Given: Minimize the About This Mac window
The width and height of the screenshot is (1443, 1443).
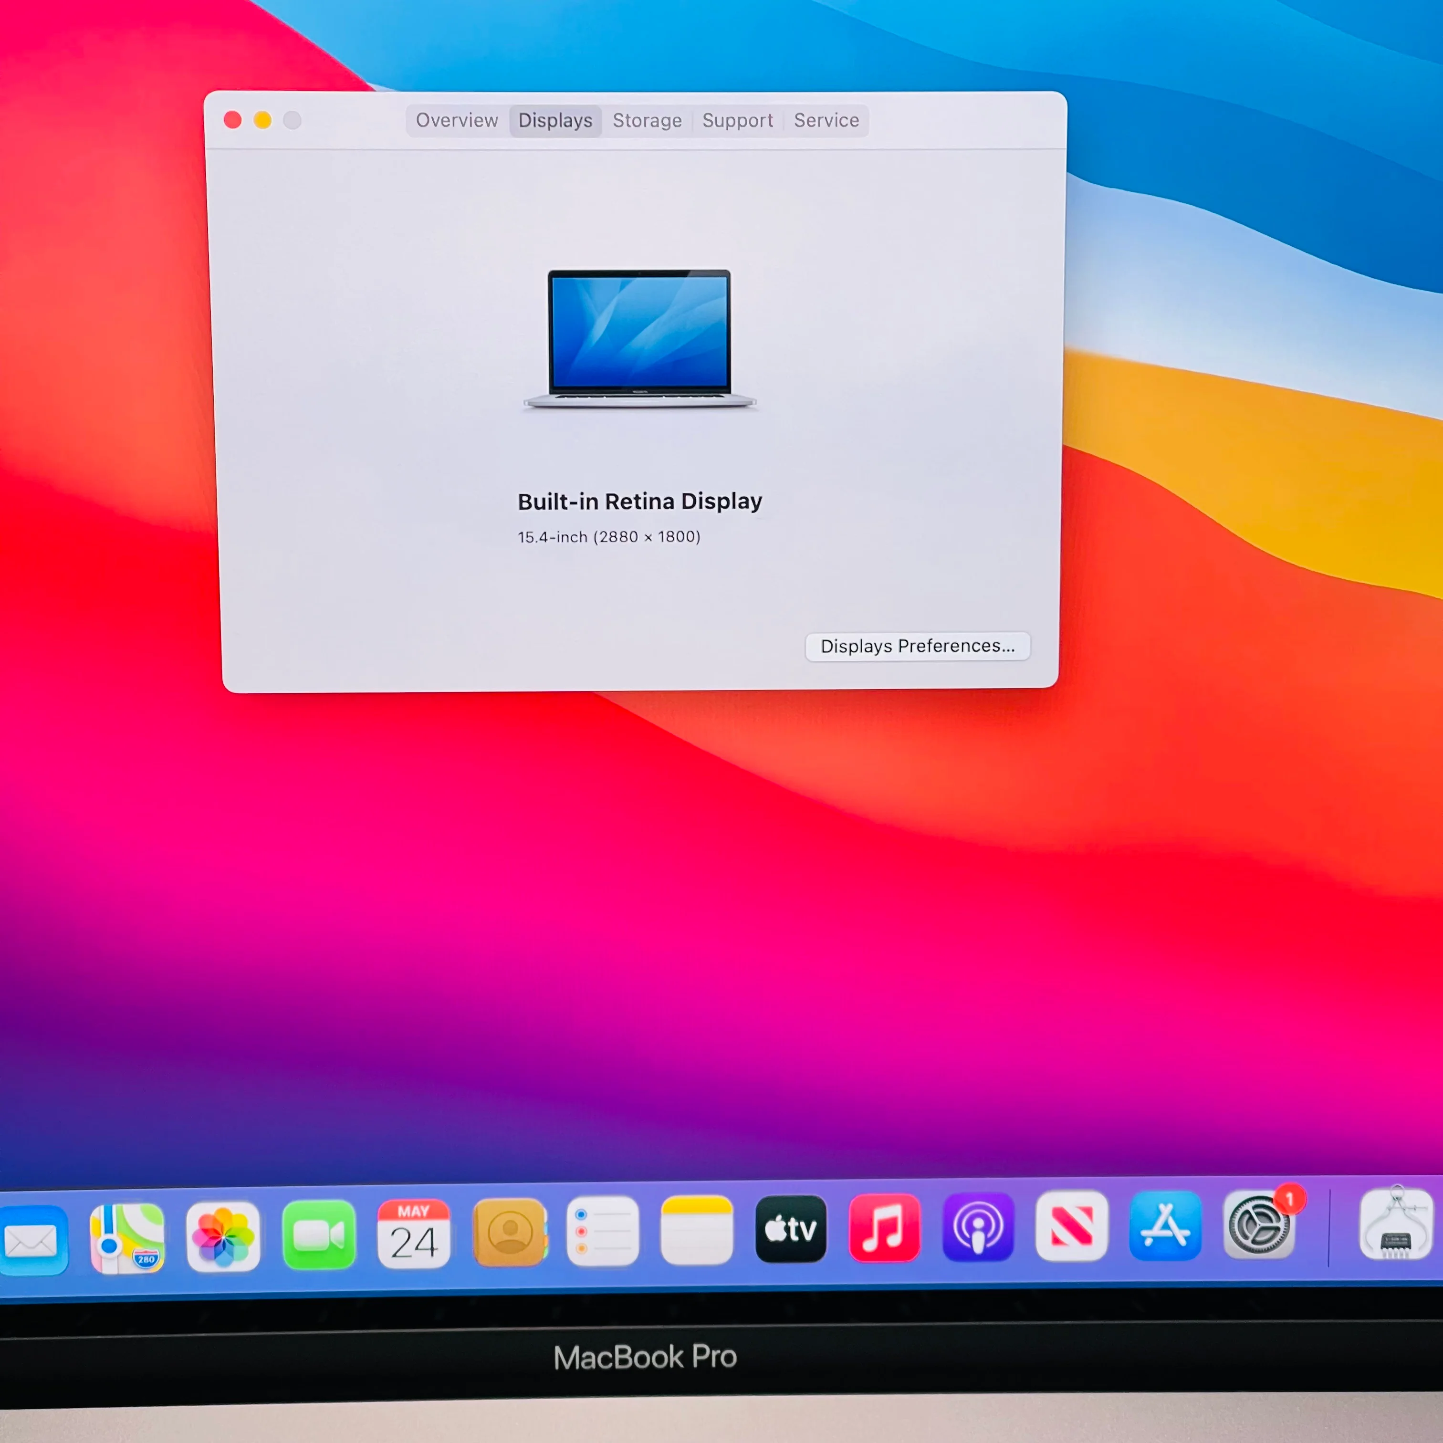Looking at the screenshot, I should click(262, 120).
